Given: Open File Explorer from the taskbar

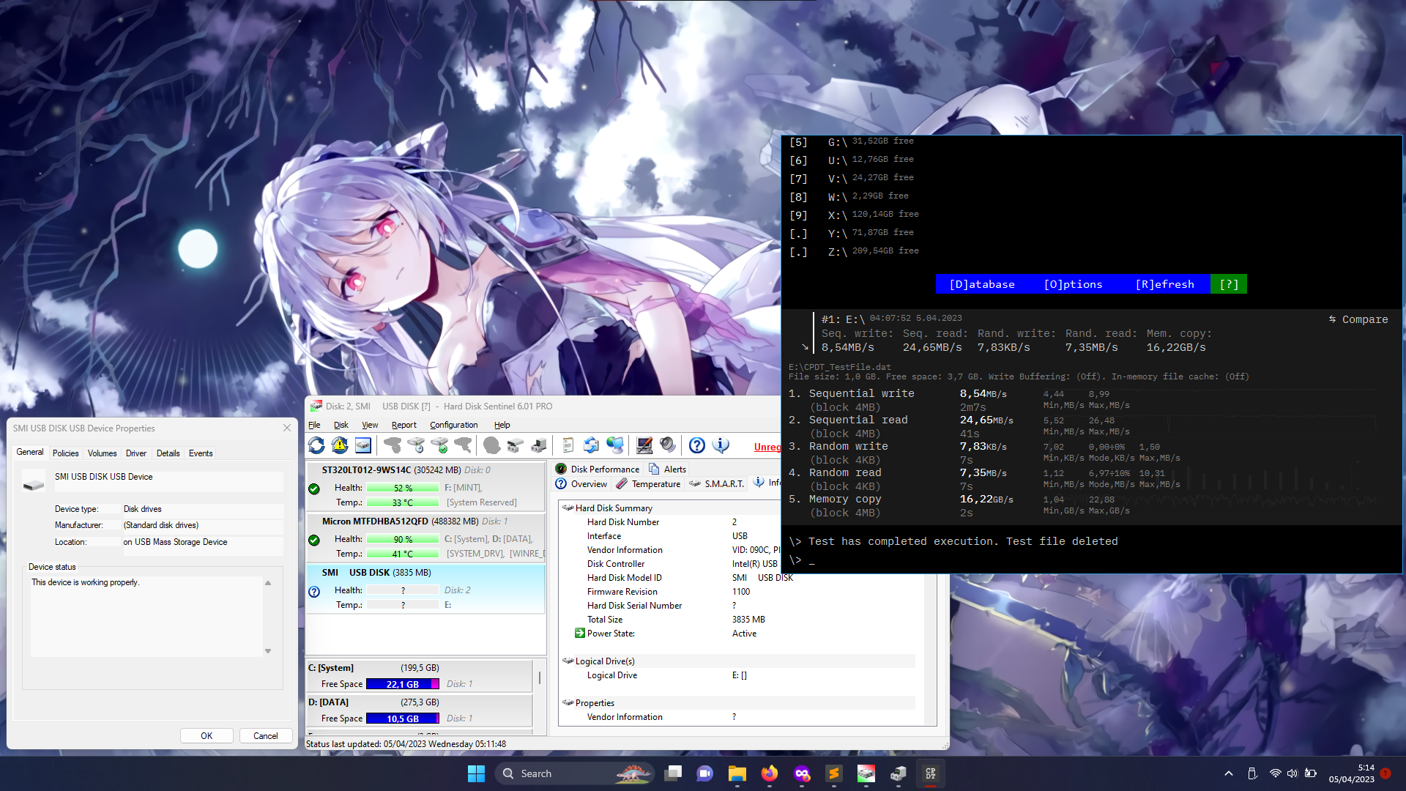Looking at the screenshot, I should click(737, 773).
